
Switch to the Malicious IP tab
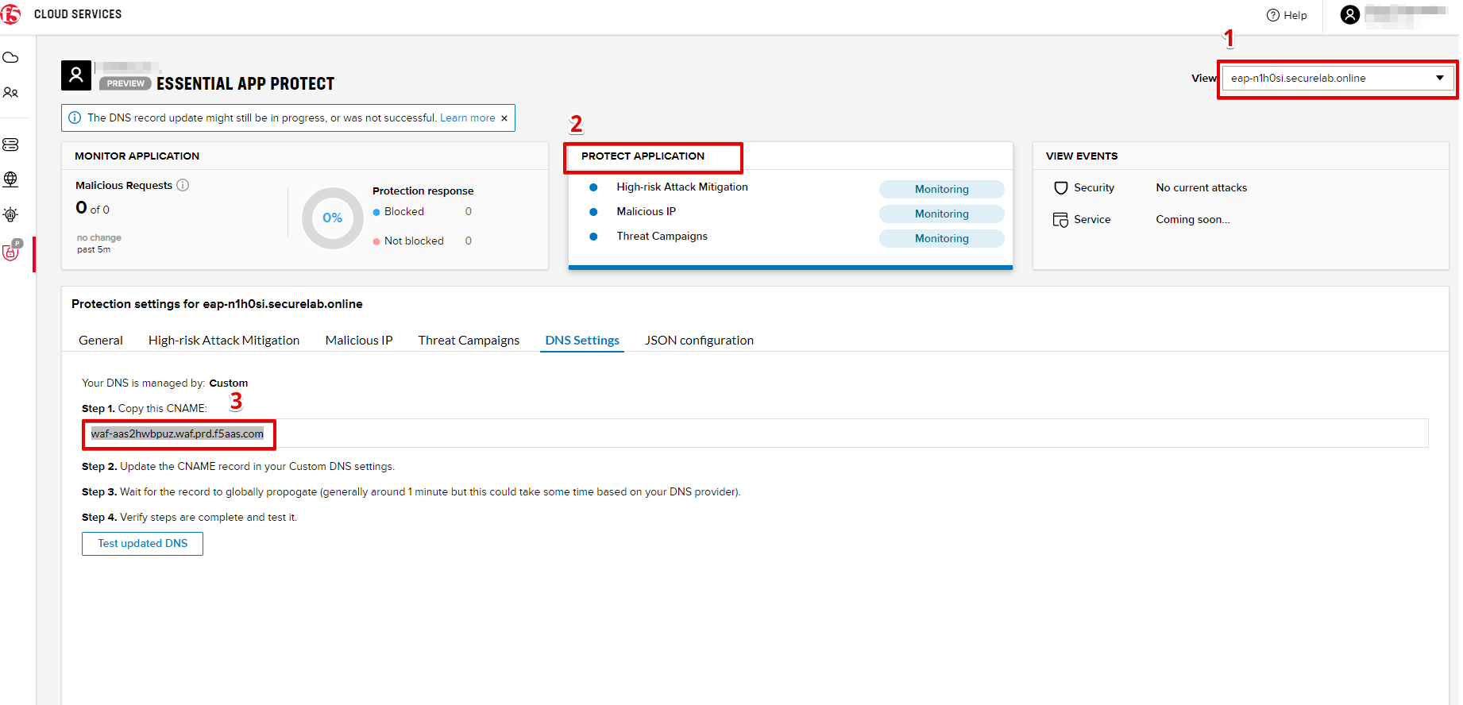pyautogui.click(x=359, y=341)
